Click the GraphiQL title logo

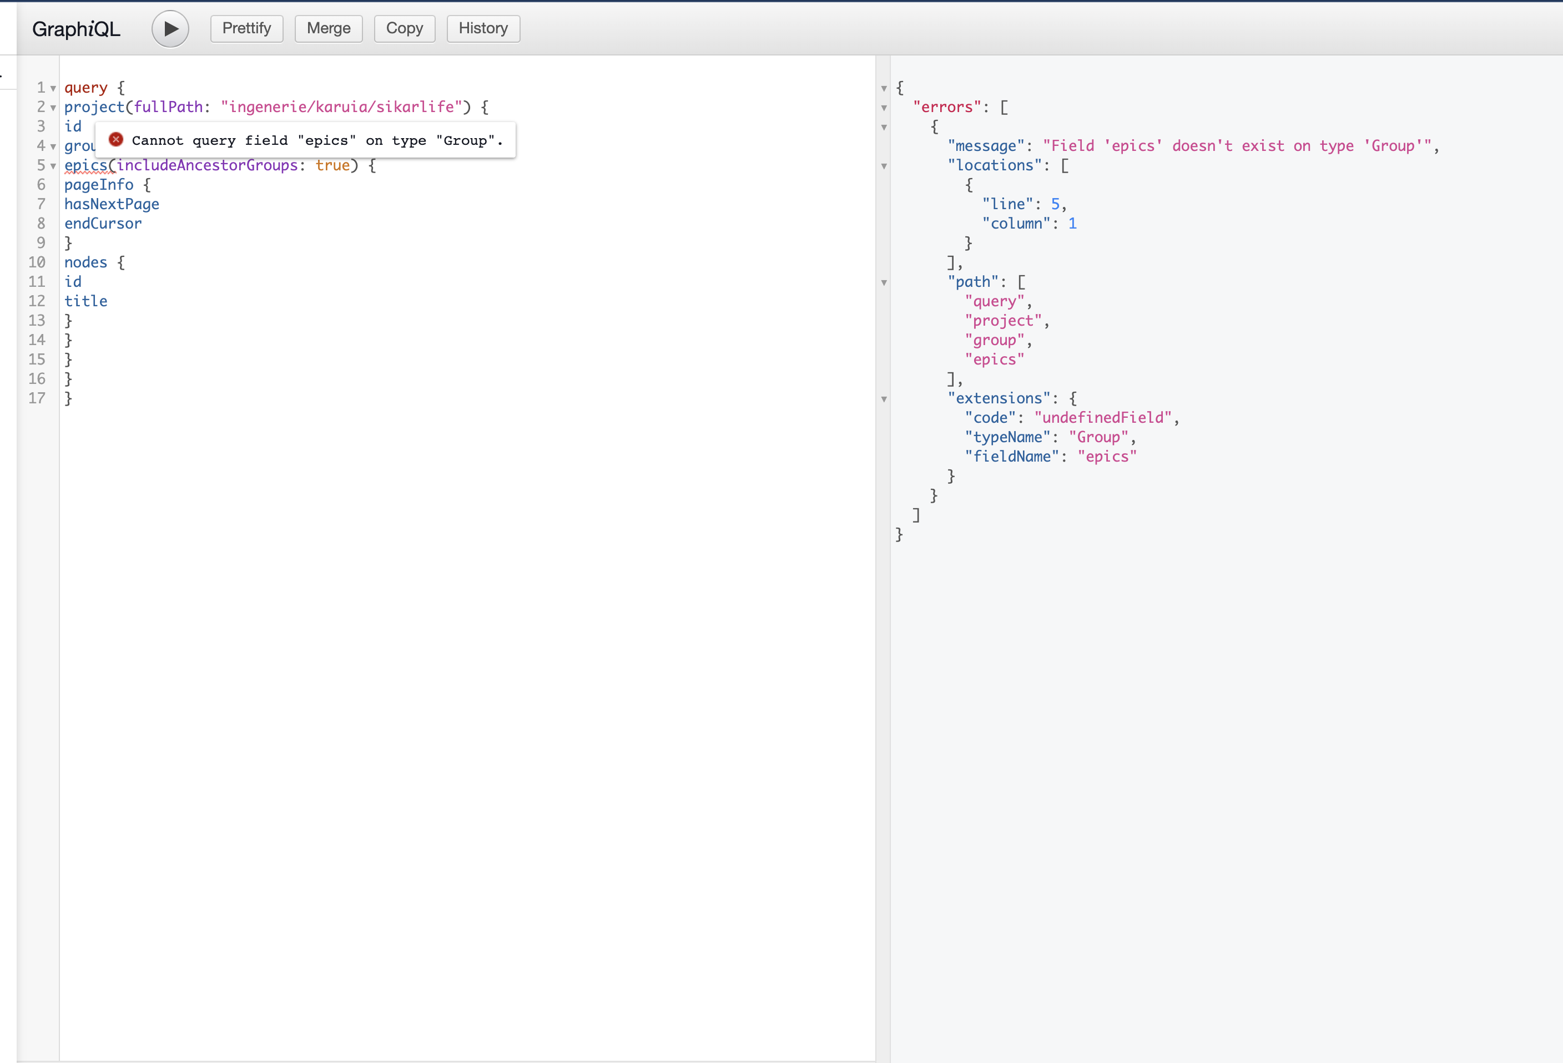tap(76, 29)
